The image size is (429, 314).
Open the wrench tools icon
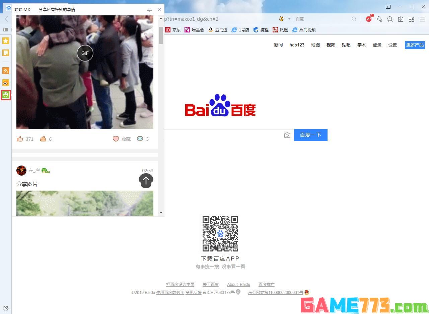pos(379,19)
